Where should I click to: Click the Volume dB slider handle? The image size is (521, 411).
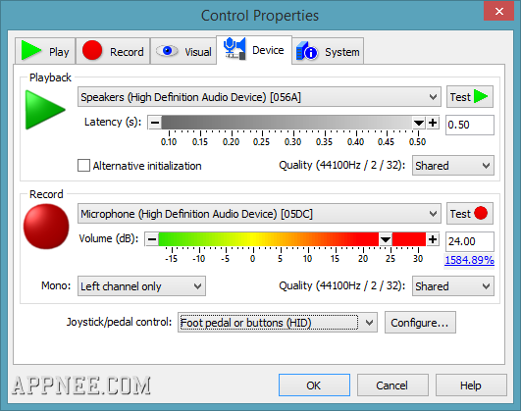[x=386, y=239]
